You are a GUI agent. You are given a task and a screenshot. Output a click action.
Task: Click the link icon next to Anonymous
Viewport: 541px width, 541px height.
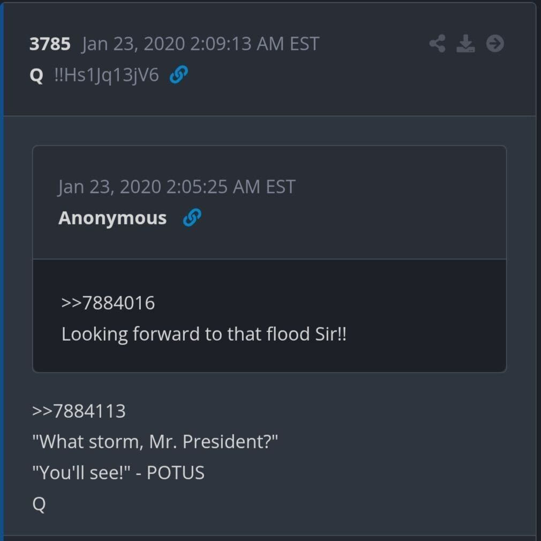point(192,218)
